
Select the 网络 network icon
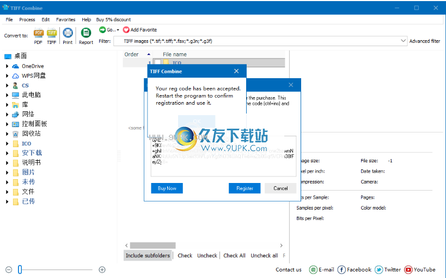pos(15,115)
